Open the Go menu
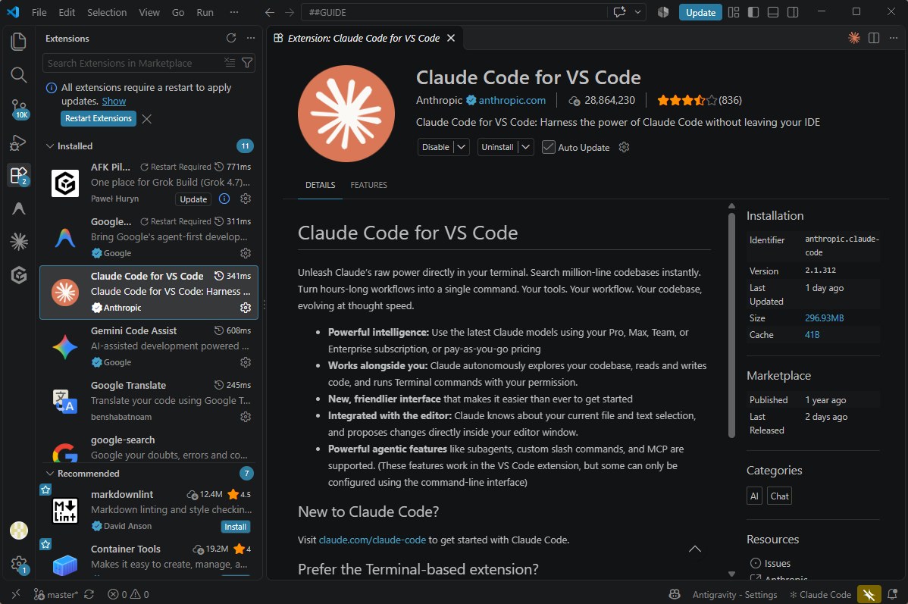This screenshot has height=604, width=908. pos(178,12)
